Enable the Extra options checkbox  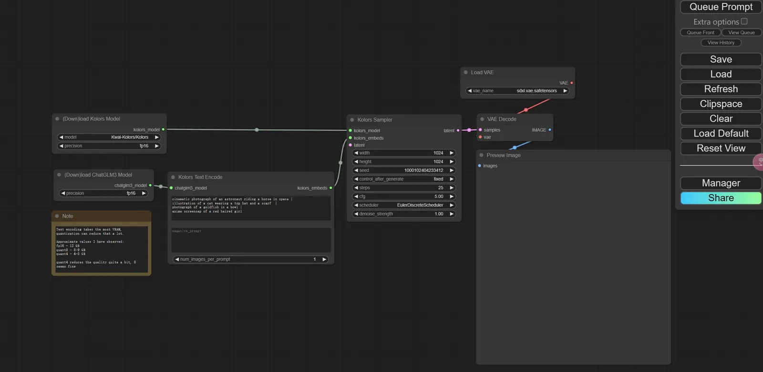click(x=744, y=21)
